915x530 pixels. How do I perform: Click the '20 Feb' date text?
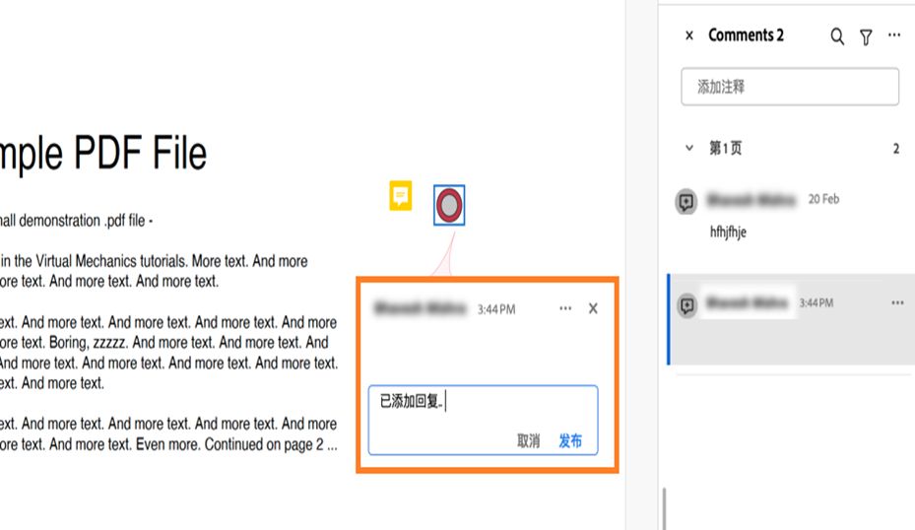[x=823, y=199]
